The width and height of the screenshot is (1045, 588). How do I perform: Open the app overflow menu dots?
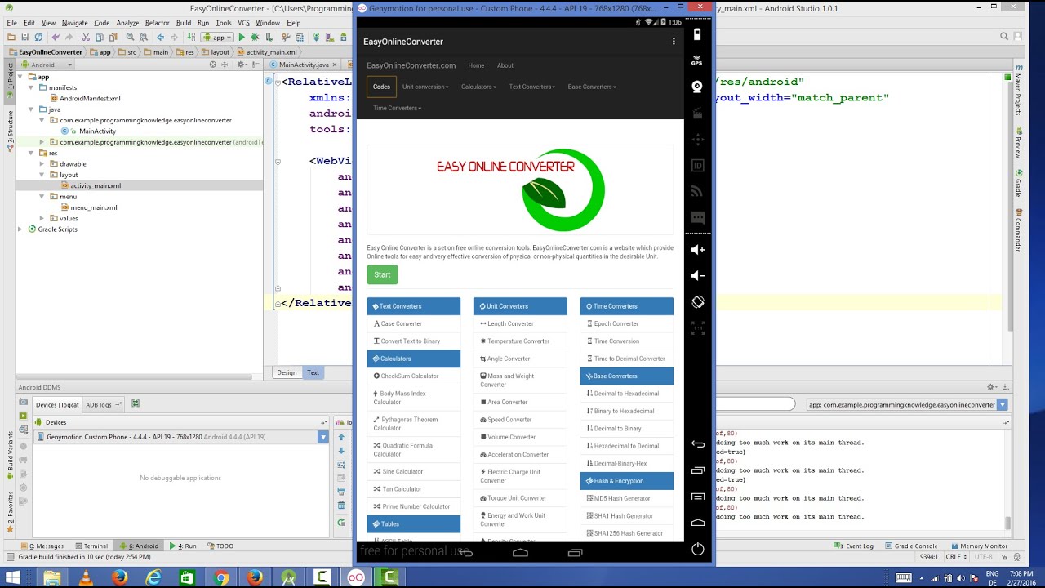click(674, 42)
